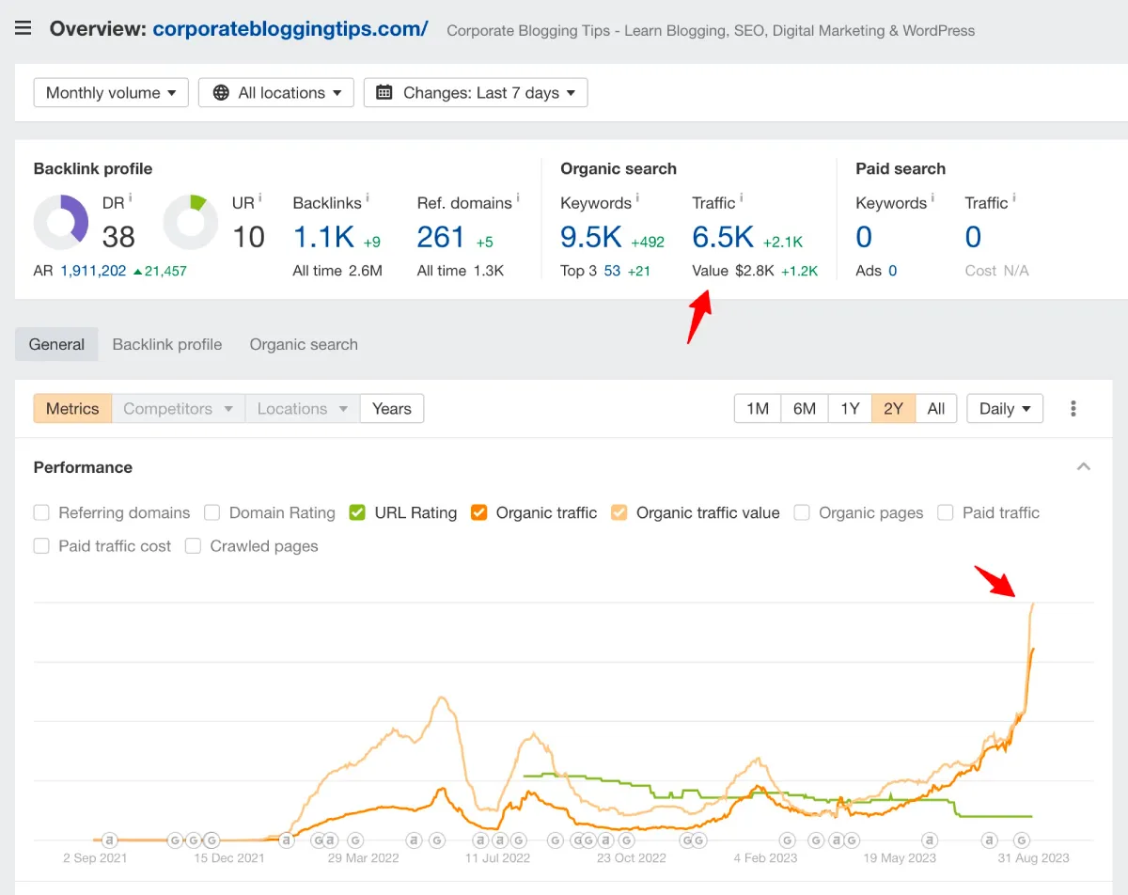Click info icon beside Paid search Keywords
1128x895 pixels.
tap(932, 197)
